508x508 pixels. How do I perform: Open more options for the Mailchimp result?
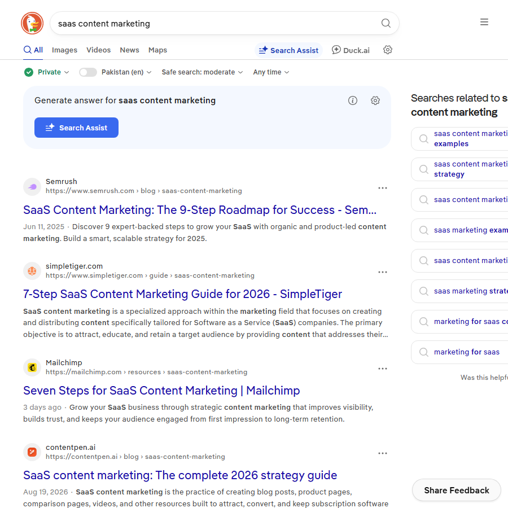(x=383, y=369)
